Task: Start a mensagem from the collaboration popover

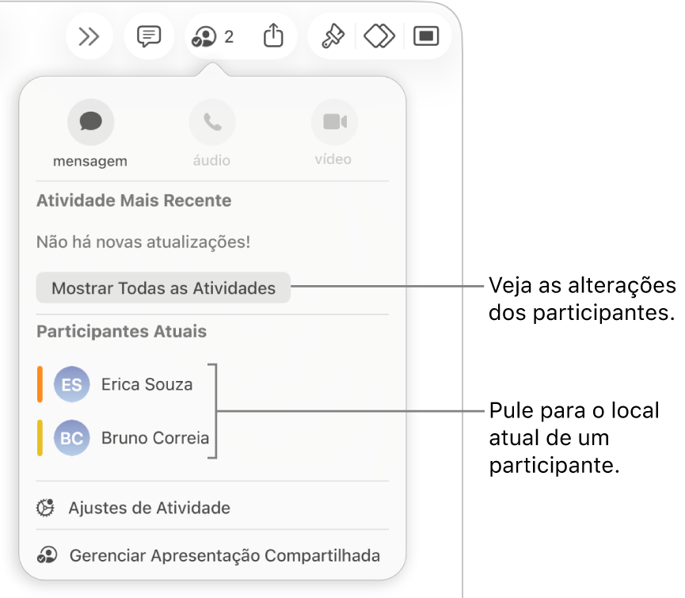Action: [89, 122]
